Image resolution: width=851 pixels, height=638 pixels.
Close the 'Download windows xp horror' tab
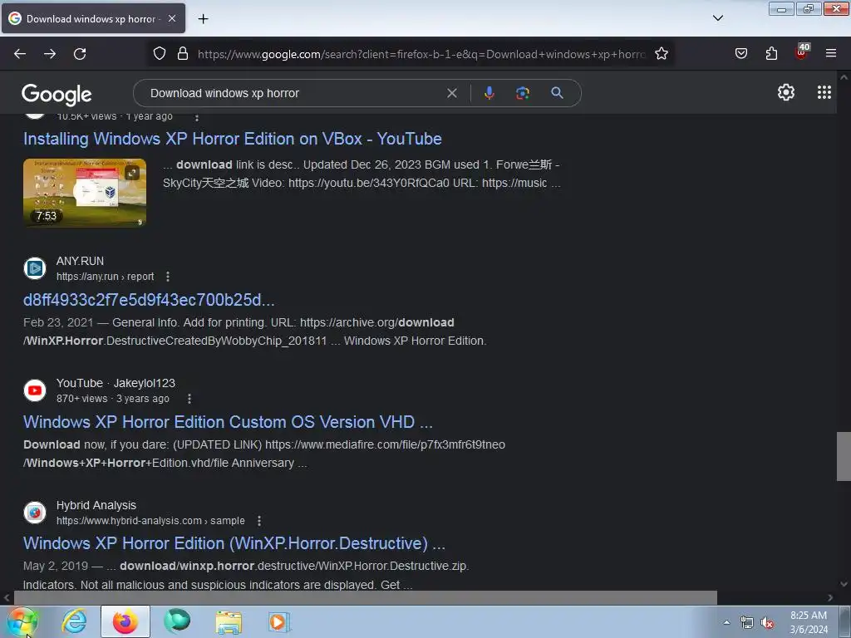click(172, 18)
